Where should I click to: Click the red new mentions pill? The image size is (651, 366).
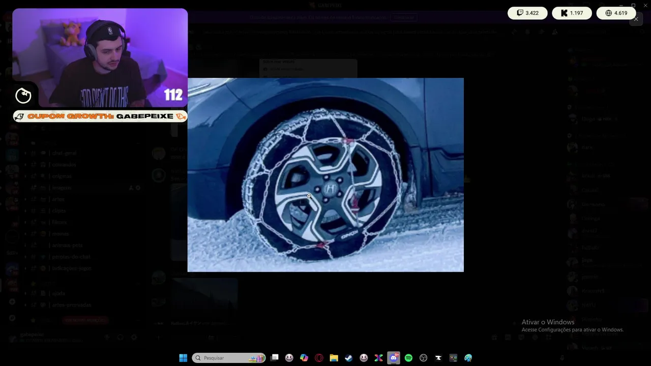[x=86, y=320]
